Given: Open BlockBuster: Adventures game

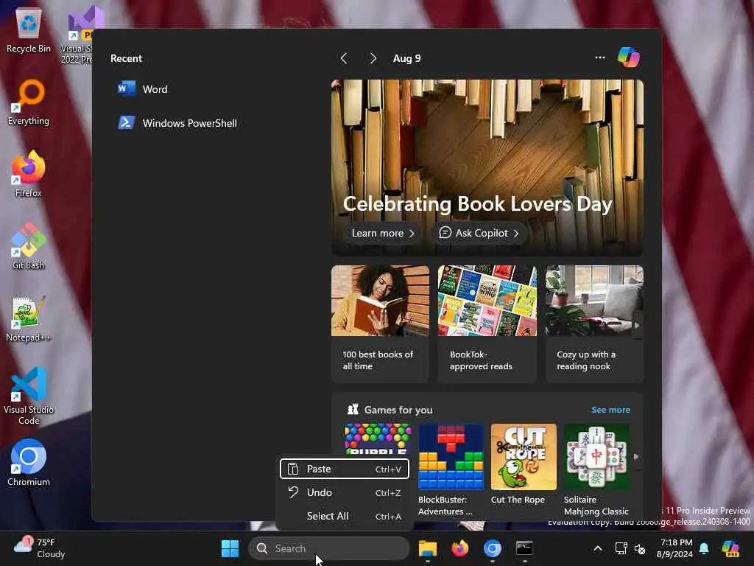Looking at the screenshot, I should coord(451,469).
